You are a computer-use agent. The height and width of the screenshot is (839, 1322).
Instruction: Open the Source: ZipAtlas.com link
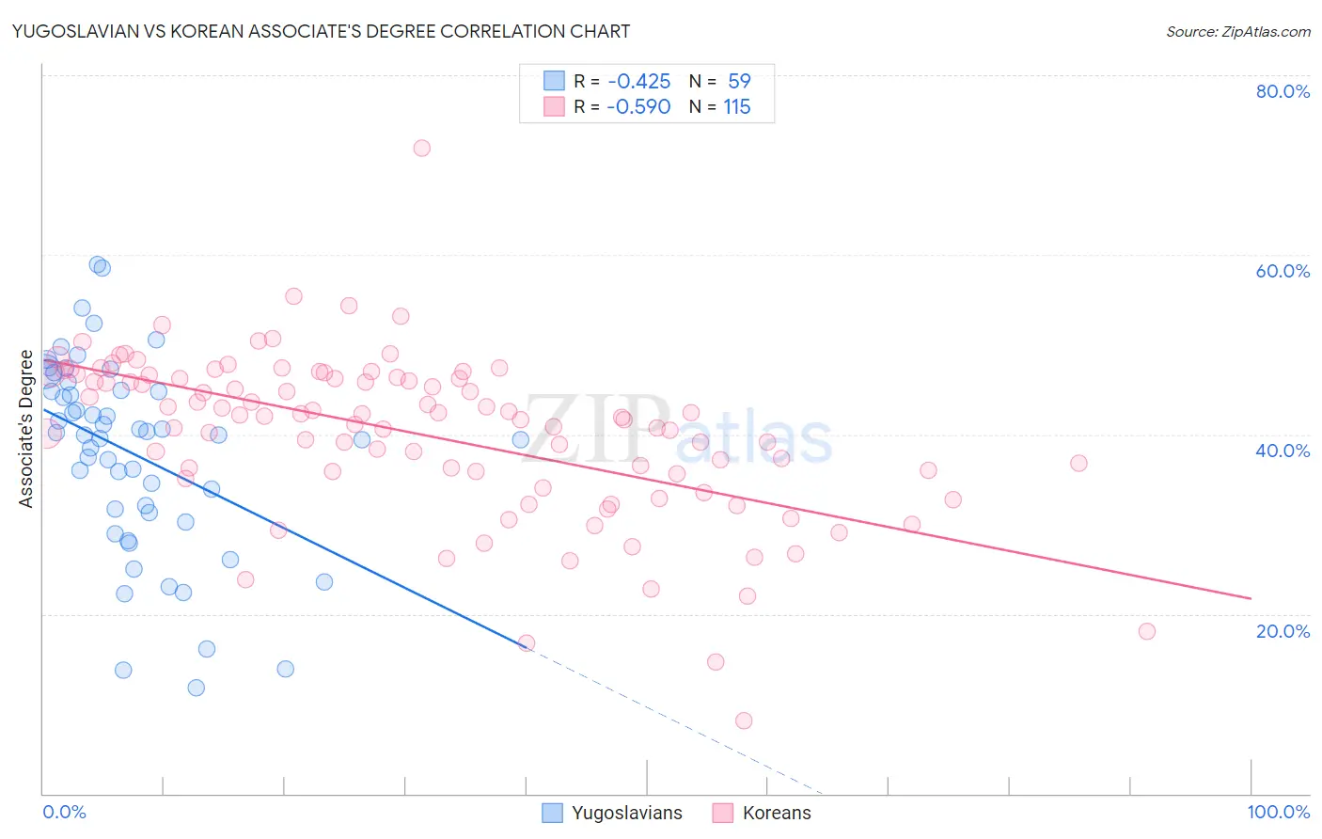[1238, 32]
